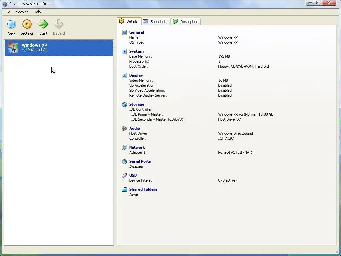341x256 pixels.
Task: Maximize the VirtualBox window
Action: click(318, 3)
